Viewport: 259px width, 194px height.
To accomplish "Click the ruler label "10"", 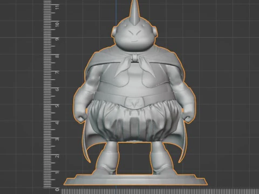I will (x=57, y=24).
